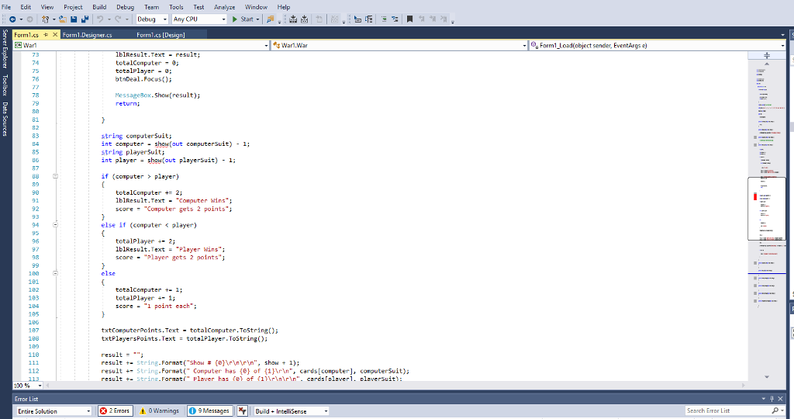This screenshot has height=419, width=794.
Task: Open the Toolbox side panel
Action: click(5, 85)
